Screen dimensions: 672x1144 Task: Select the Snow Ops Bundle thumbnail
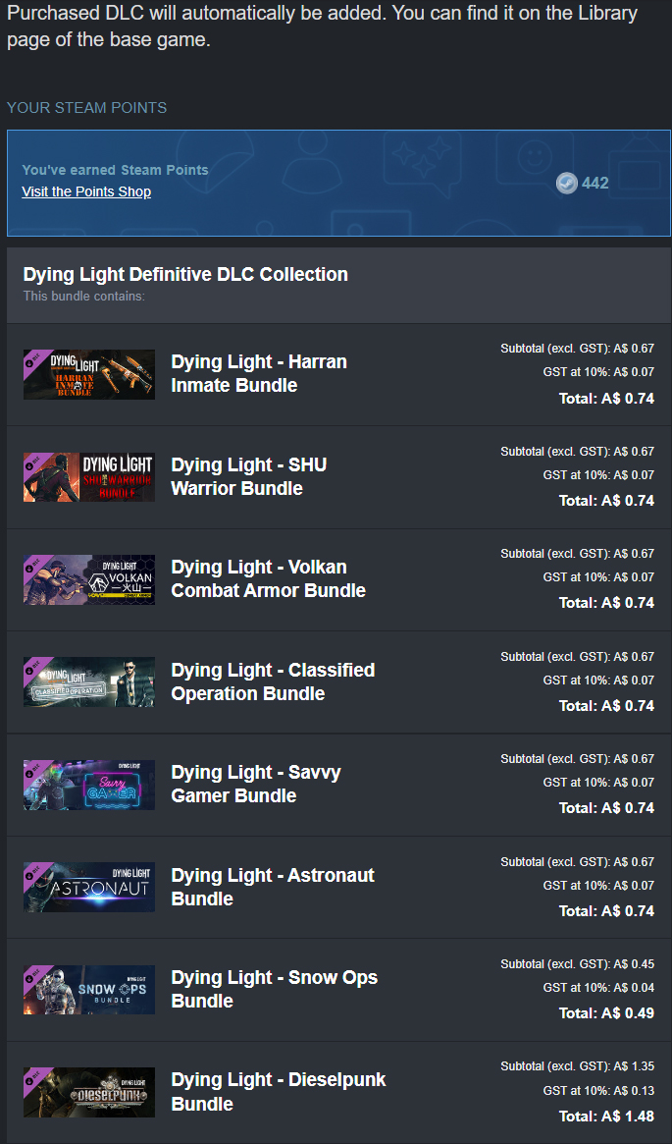[x=89, y=989]
